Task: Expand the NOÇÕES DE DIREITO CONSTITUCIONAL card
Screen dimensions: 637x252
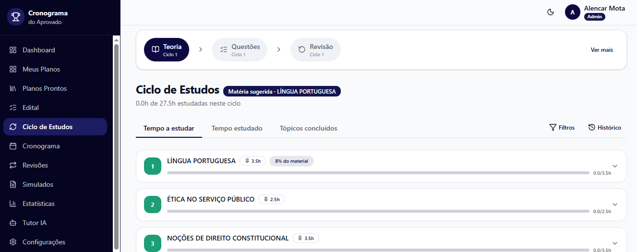Action: (615, 243)
